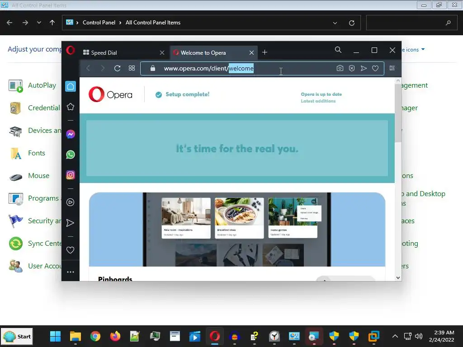463x347 pixels.
Task: Open a new tab with plus button
Action: [265, 52]
